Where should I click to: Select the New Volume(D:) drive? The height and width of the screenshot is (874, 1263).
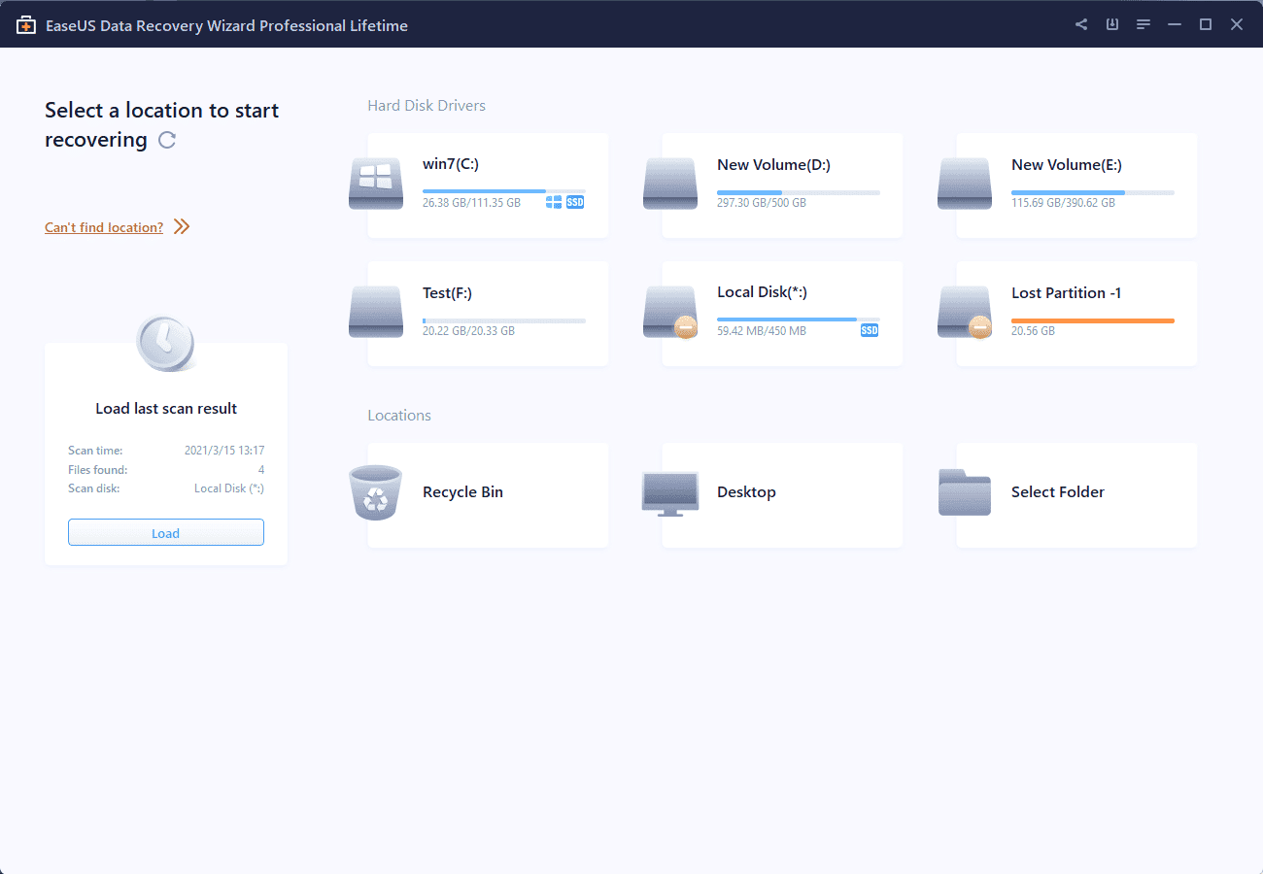780,185
